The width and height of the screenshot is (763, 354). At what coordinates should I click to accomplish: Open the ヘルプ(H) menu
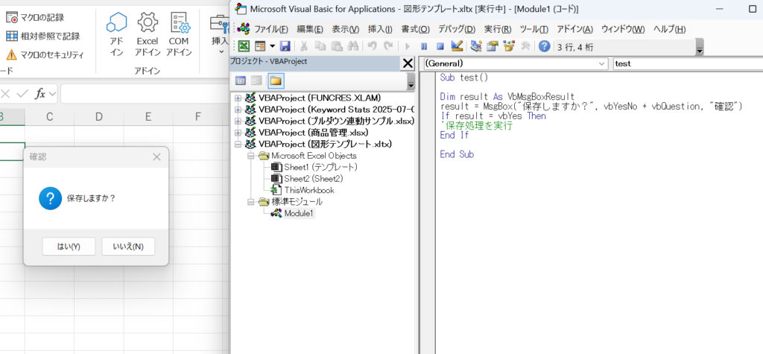tap(669, 29)
